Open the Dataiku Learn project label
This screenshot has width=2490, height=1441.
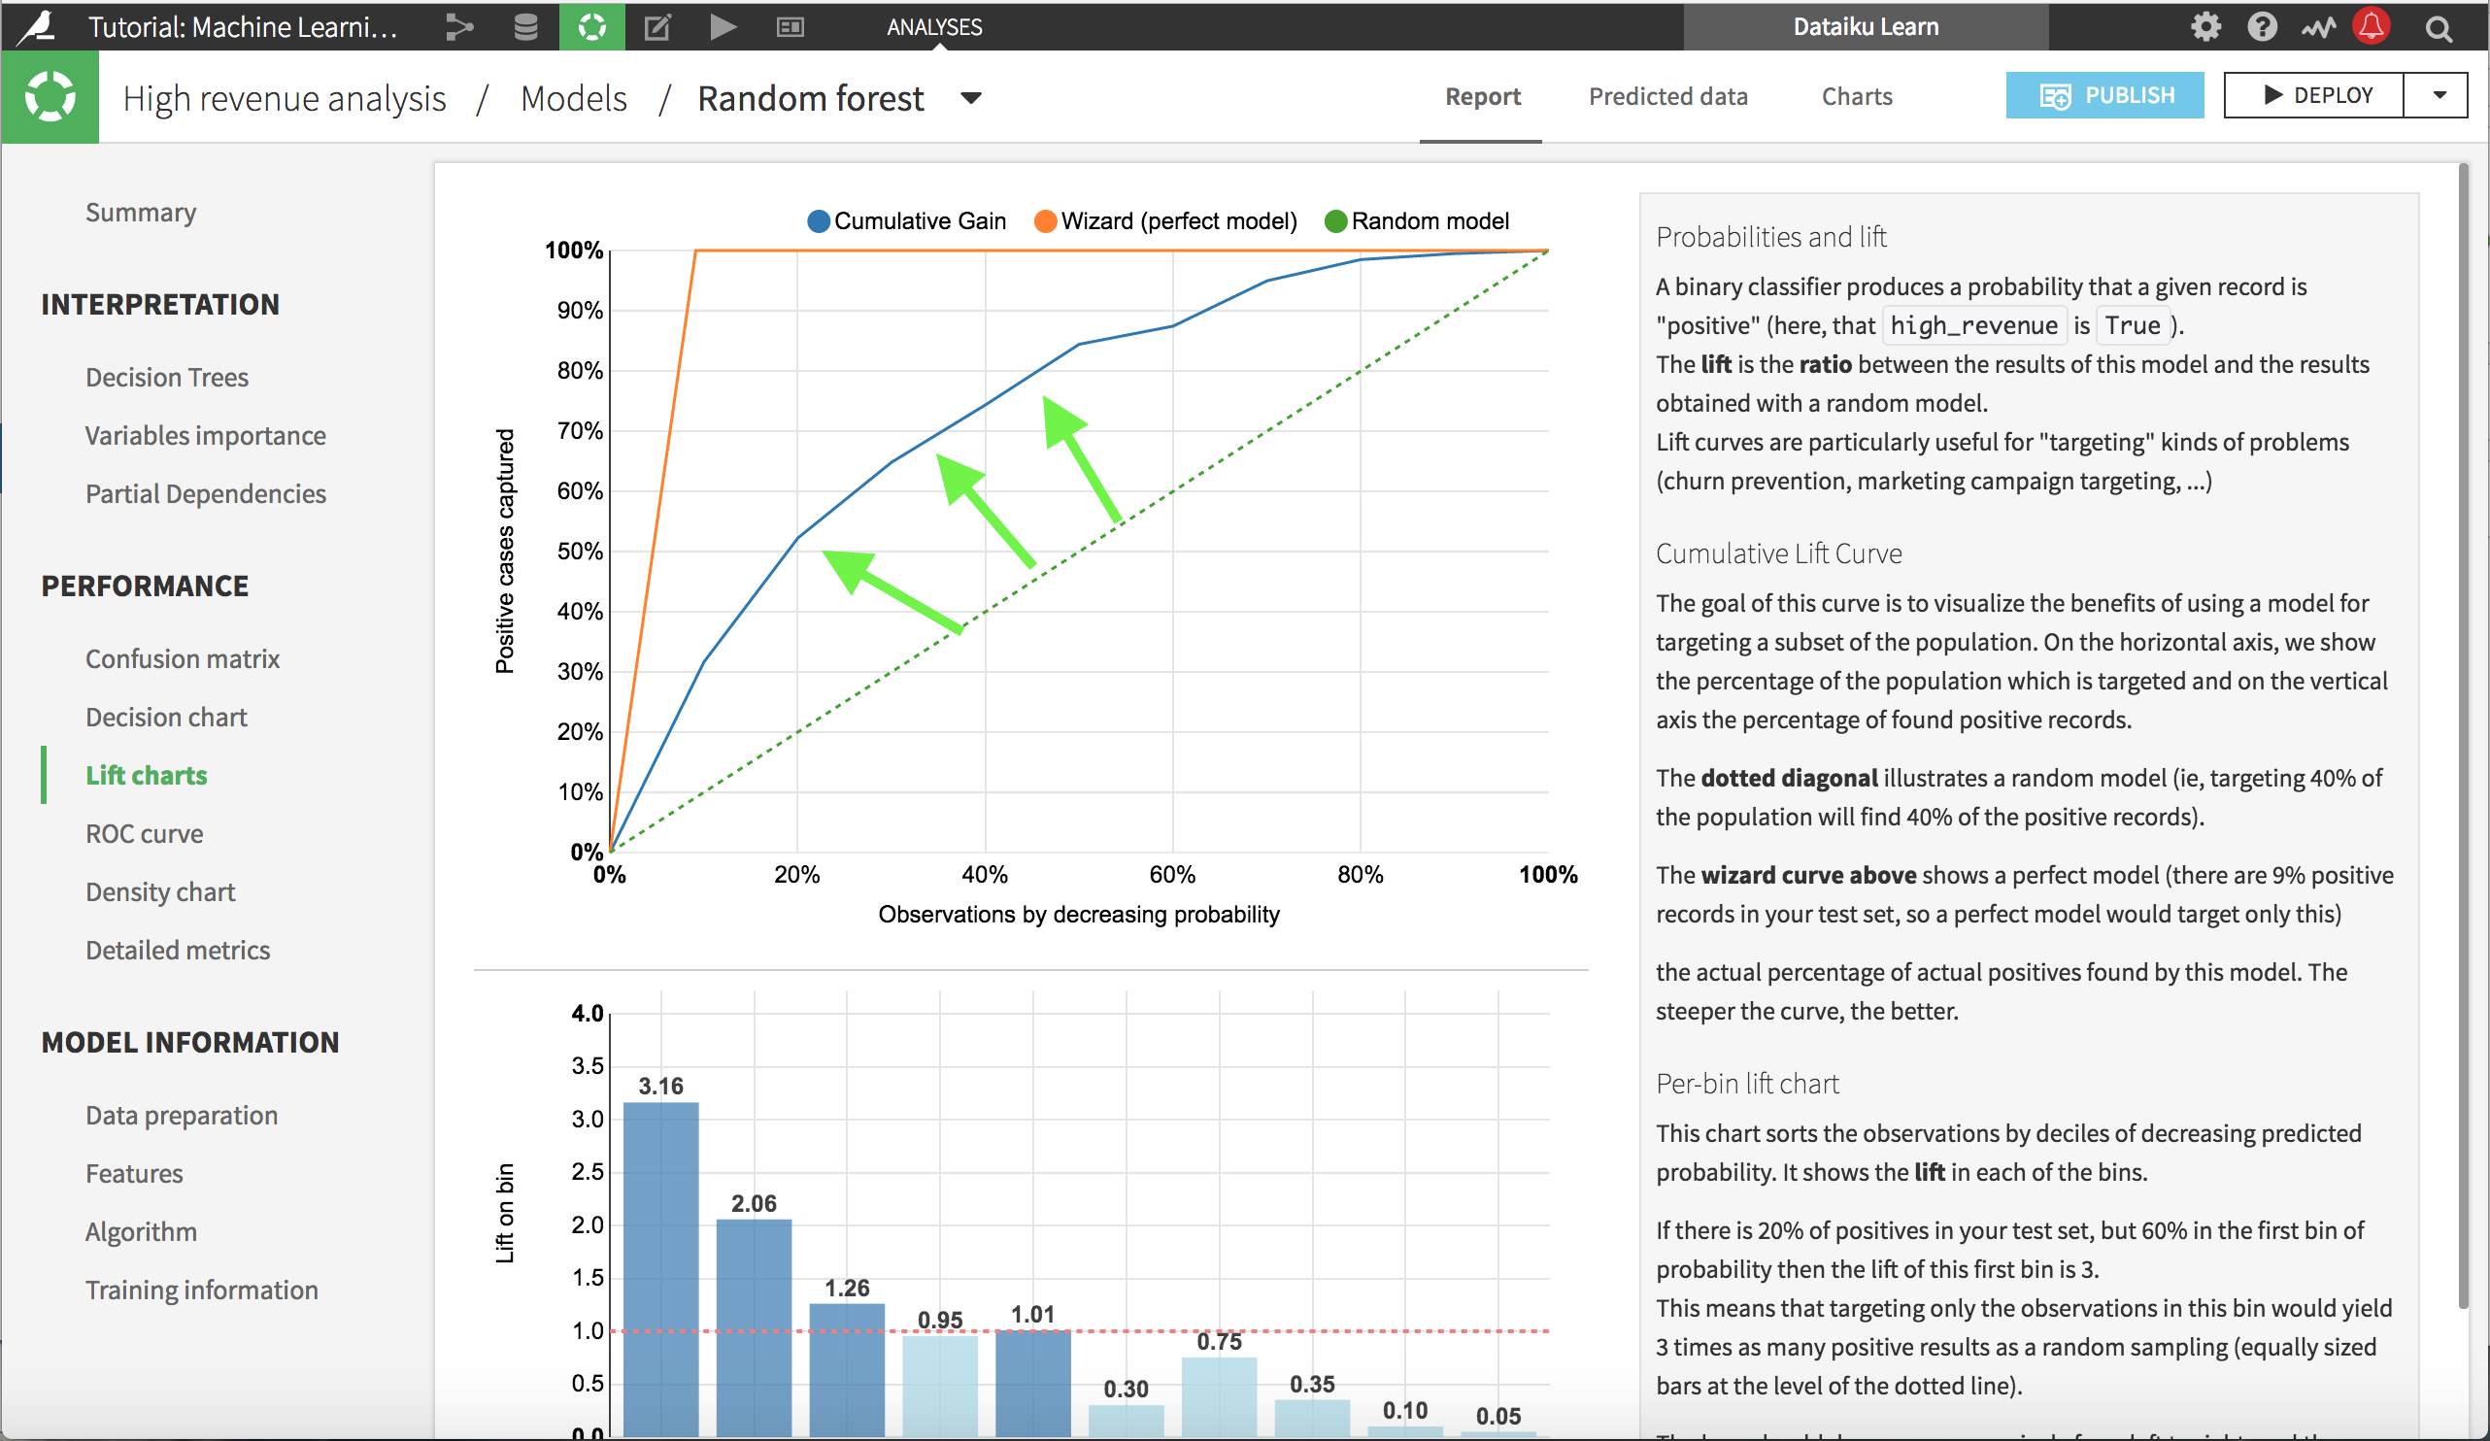[x=1866, y=26]
